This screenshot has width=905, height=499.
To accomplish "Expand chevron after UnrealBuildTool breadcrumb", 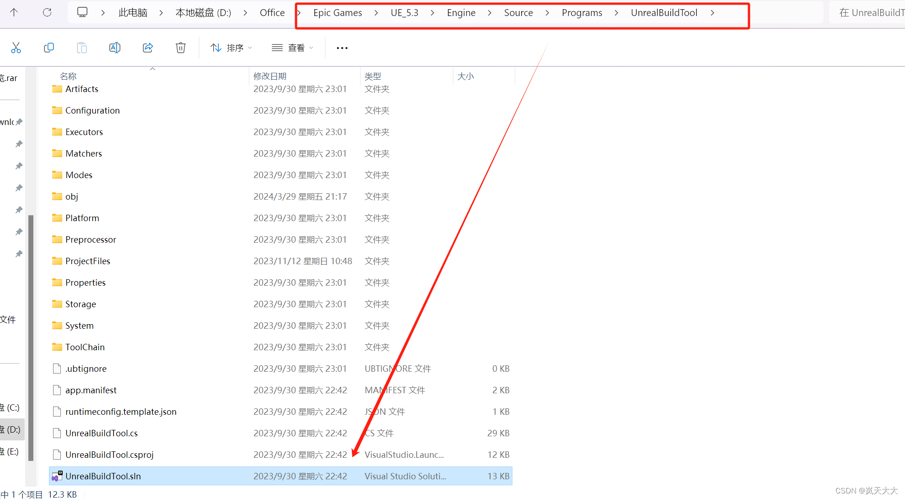I will pos(712,13).
